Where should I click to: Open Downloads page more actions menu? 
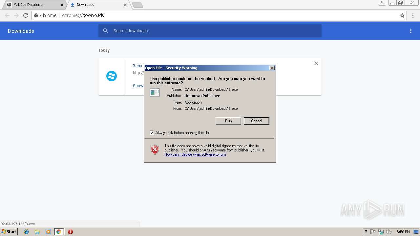tap(411, 31)
